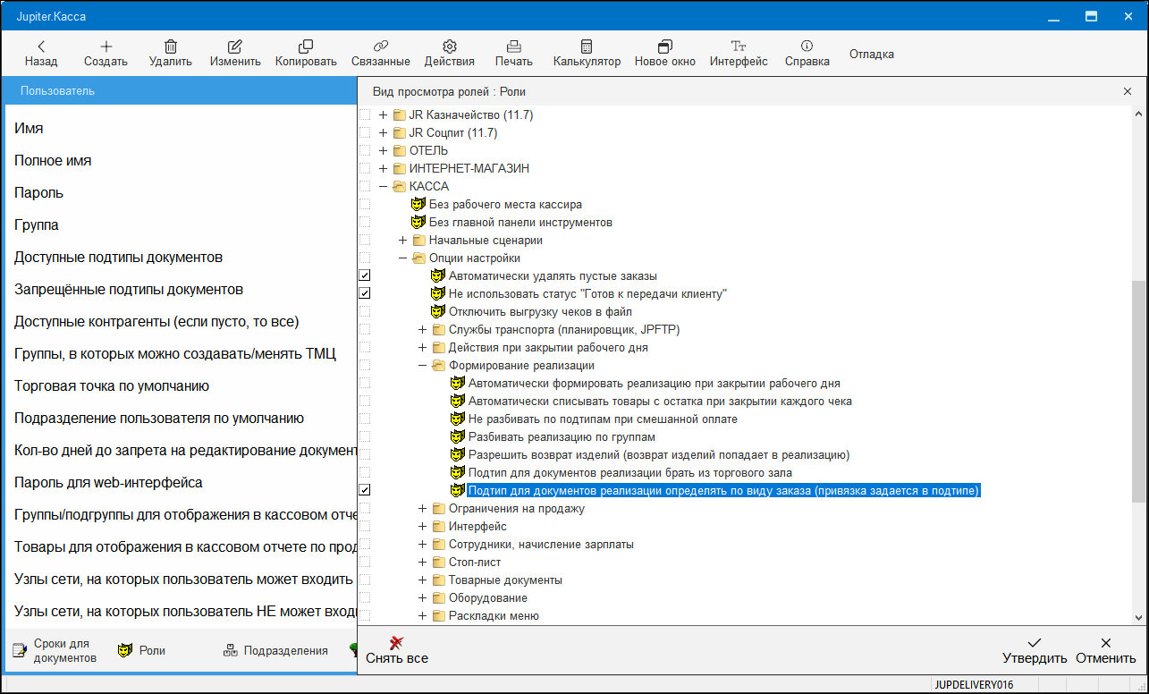Viewport: 1149px width, 694px height.
Task: Select Автоматически формировать реализацию role
Action: coord(654,383)
